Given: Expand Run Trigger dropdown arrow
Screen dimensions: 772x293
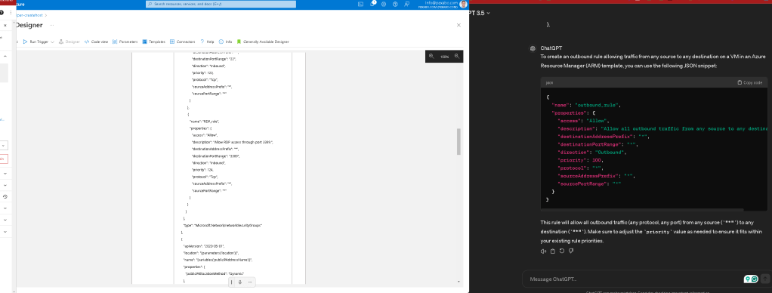Looking at the screenshot, I should [52, 42].
